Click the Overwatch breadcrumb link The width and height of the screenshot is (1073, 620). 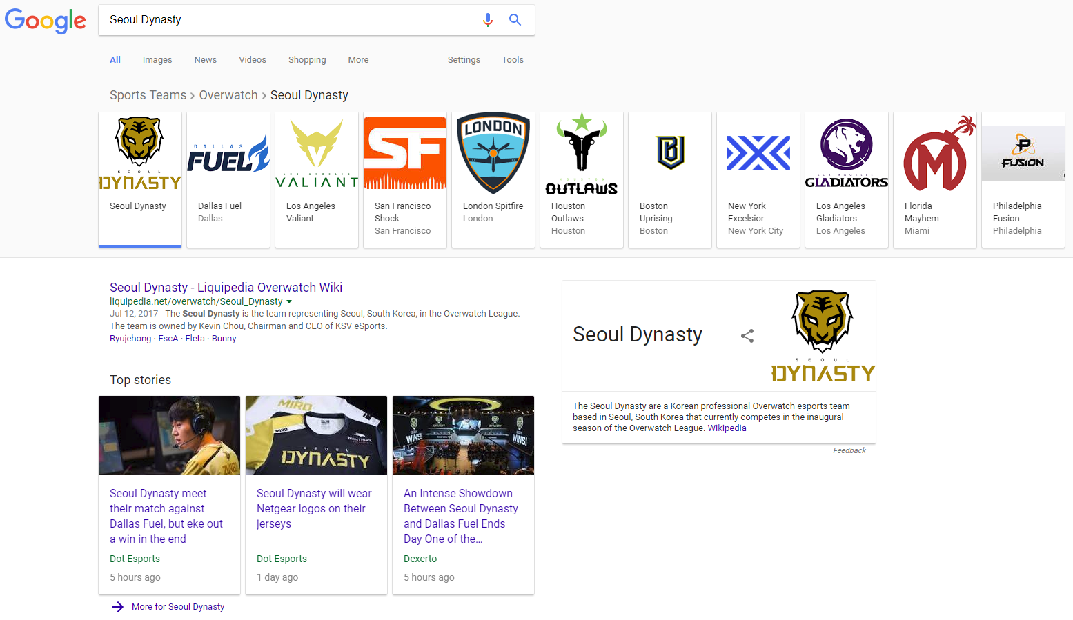point(228,95)
